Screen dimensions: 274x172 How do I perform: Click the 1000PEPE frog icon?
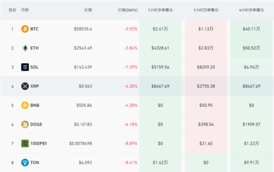point(25,144)
